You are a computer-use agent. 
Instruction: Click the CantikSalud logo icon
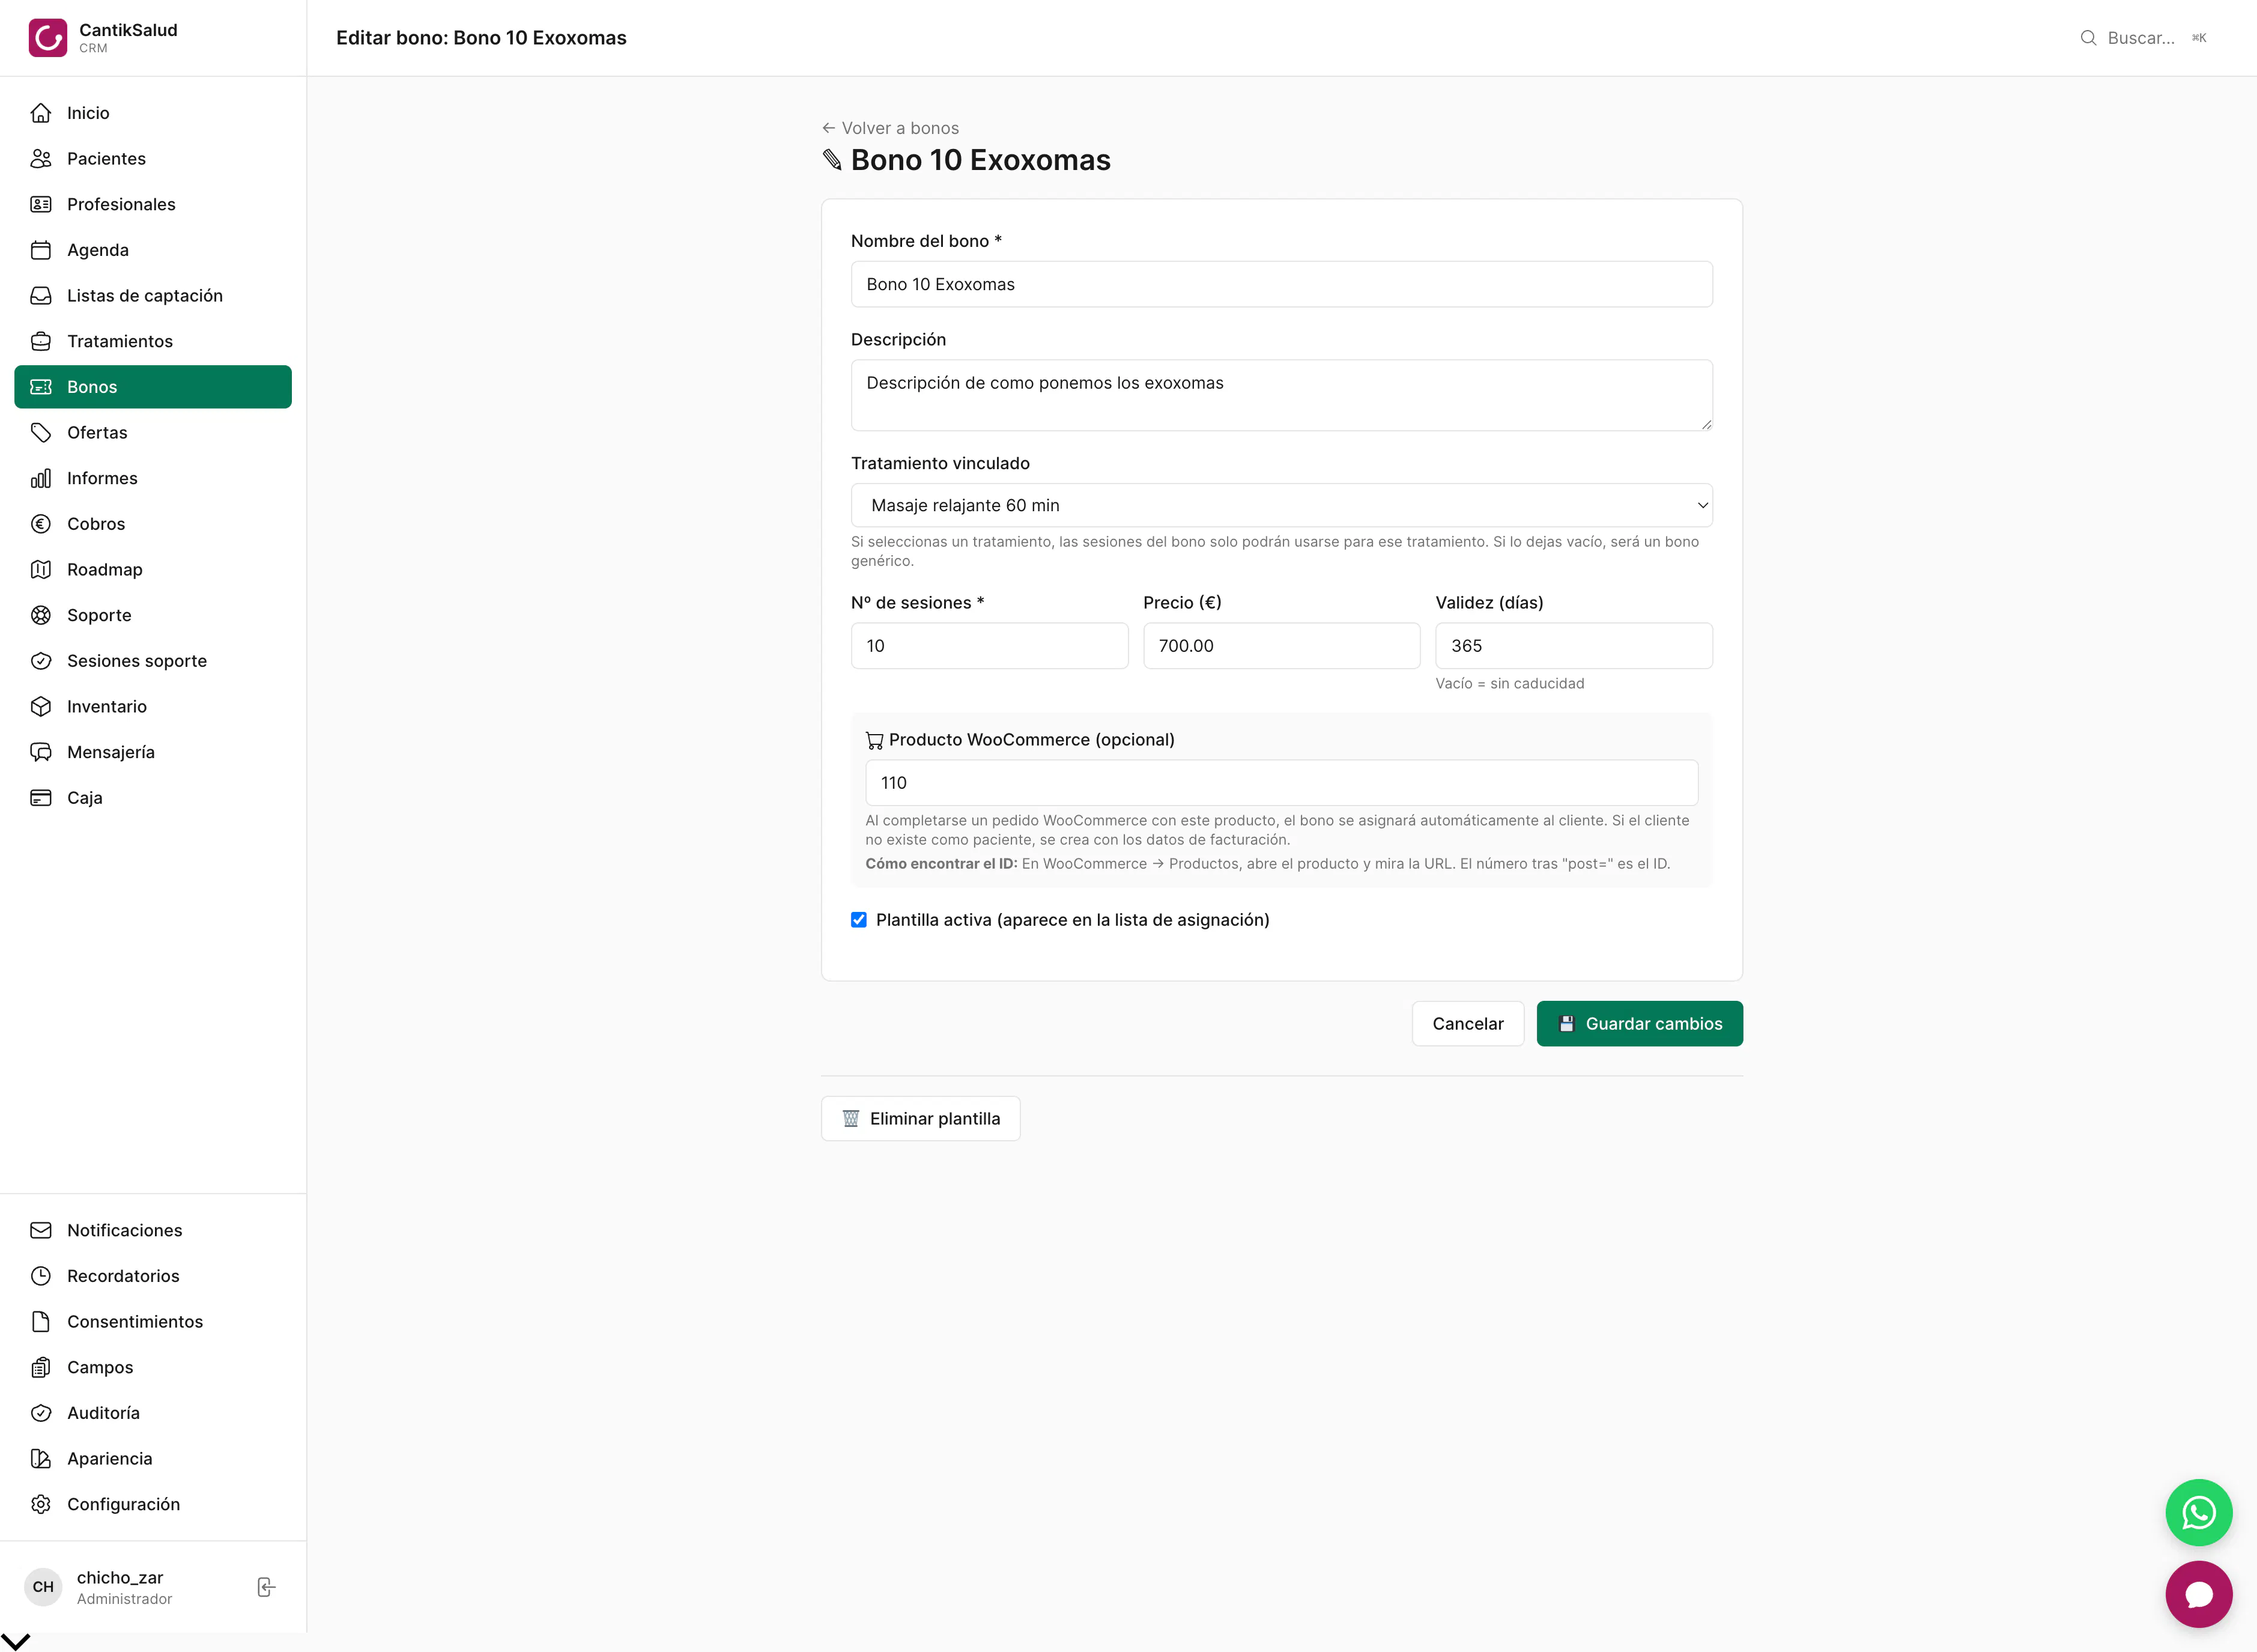click(48, 38)
